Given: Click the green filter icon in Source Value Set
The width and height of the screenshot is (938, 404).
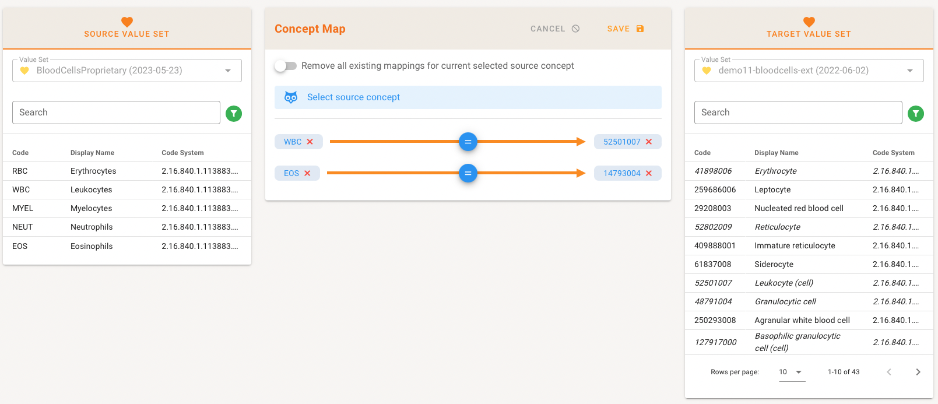Looking at the screenshot, I should (234, 114).
